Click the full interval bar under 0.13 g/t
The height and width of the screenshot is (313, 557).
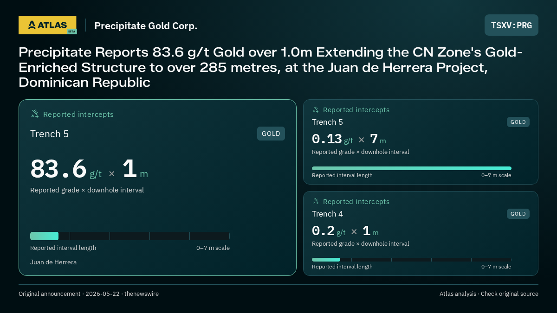point(412,168)
